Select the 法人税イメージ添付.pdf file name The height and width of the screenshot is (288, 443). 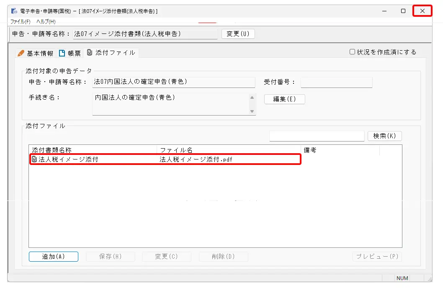(196, 159)
